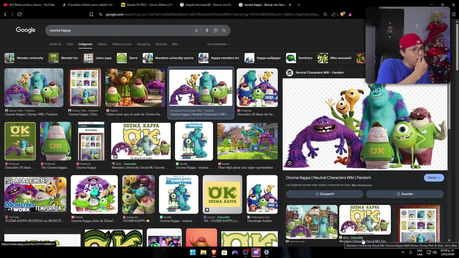Switch to the Todo results tab

click(x=70, y=44)
